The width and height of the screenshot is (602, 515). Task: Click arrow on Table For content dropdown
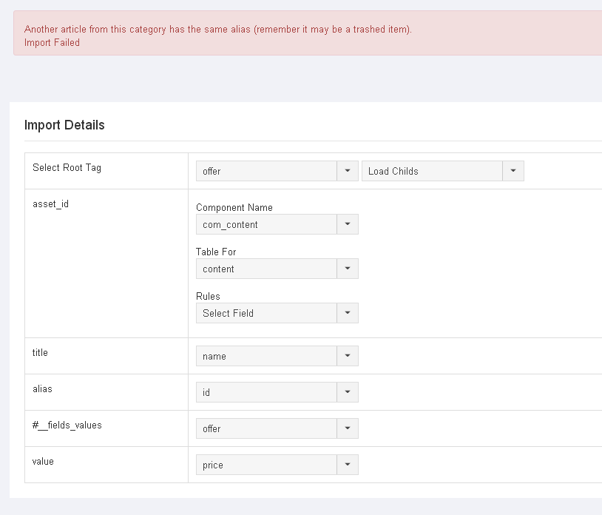348,269
